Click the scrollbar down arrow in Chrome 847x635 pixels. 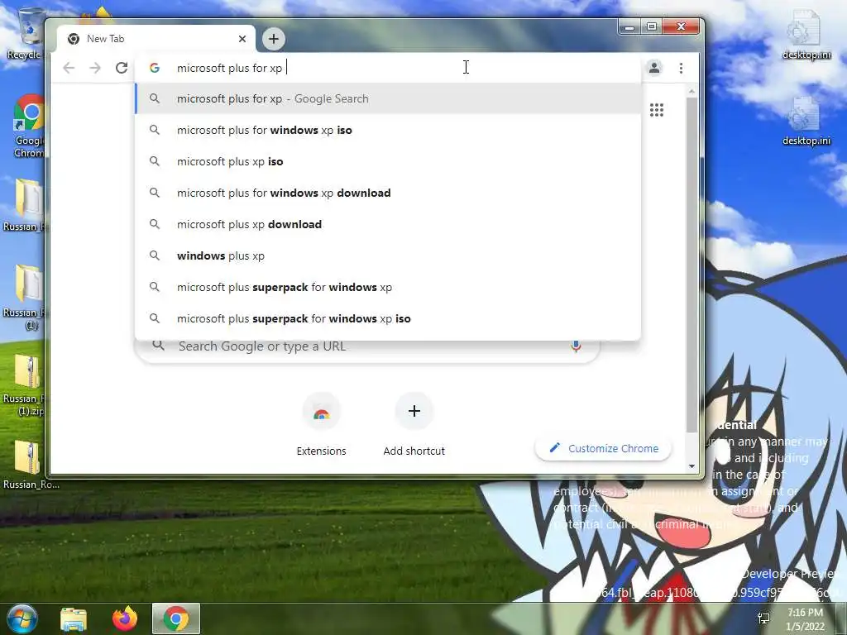tap(691, 466)
